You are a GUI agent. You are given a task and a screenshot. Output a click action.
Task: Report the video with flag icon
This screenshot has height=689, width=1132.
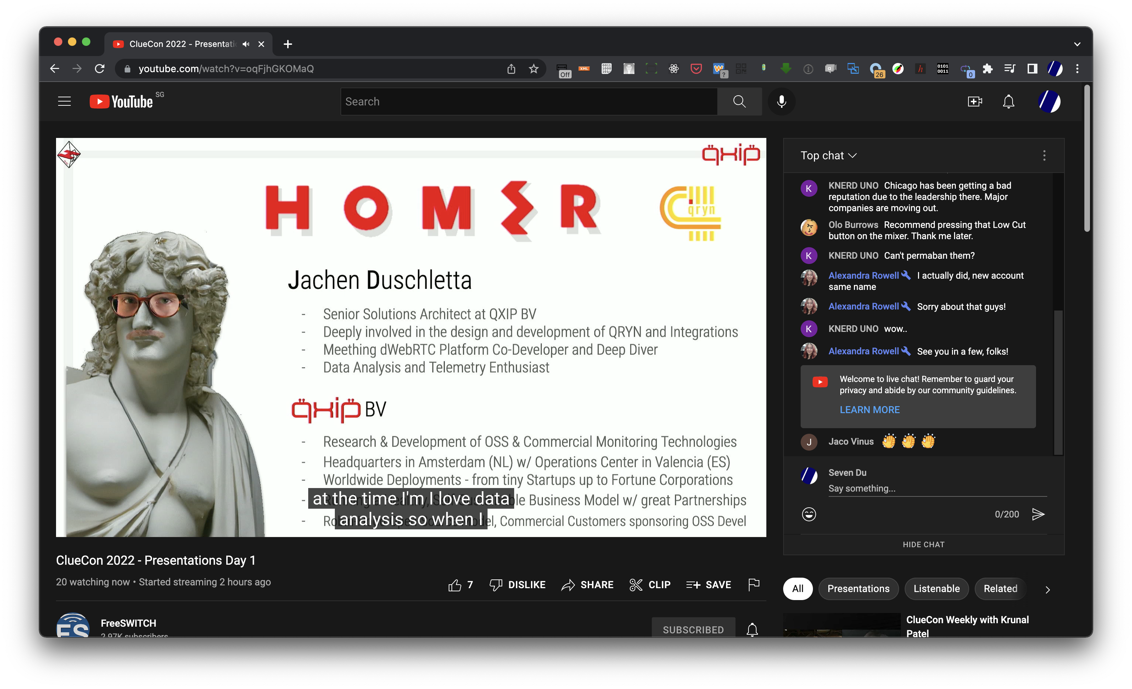tap(753, 585)
